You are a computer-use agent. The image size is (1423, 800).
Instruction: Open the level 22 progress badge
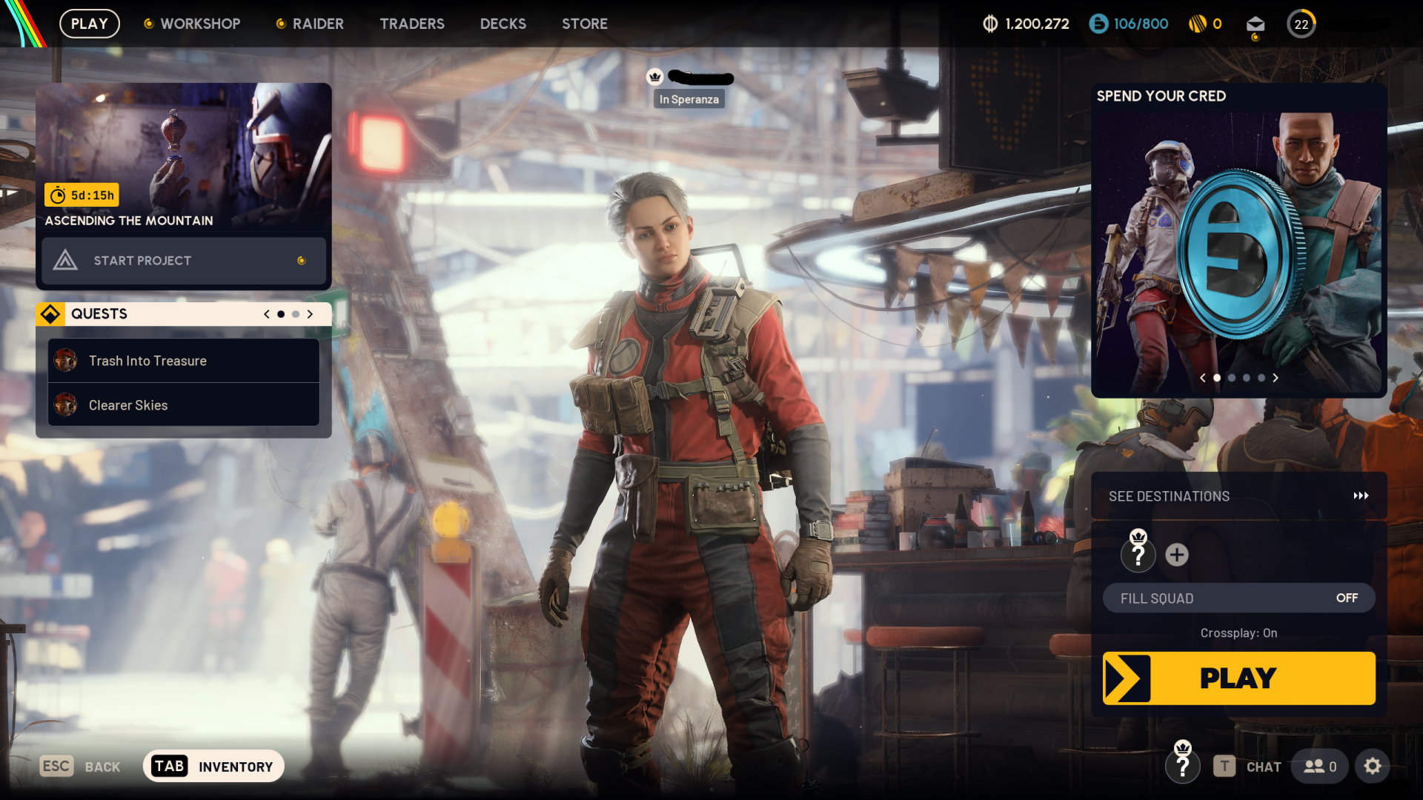coord(1301,24)
